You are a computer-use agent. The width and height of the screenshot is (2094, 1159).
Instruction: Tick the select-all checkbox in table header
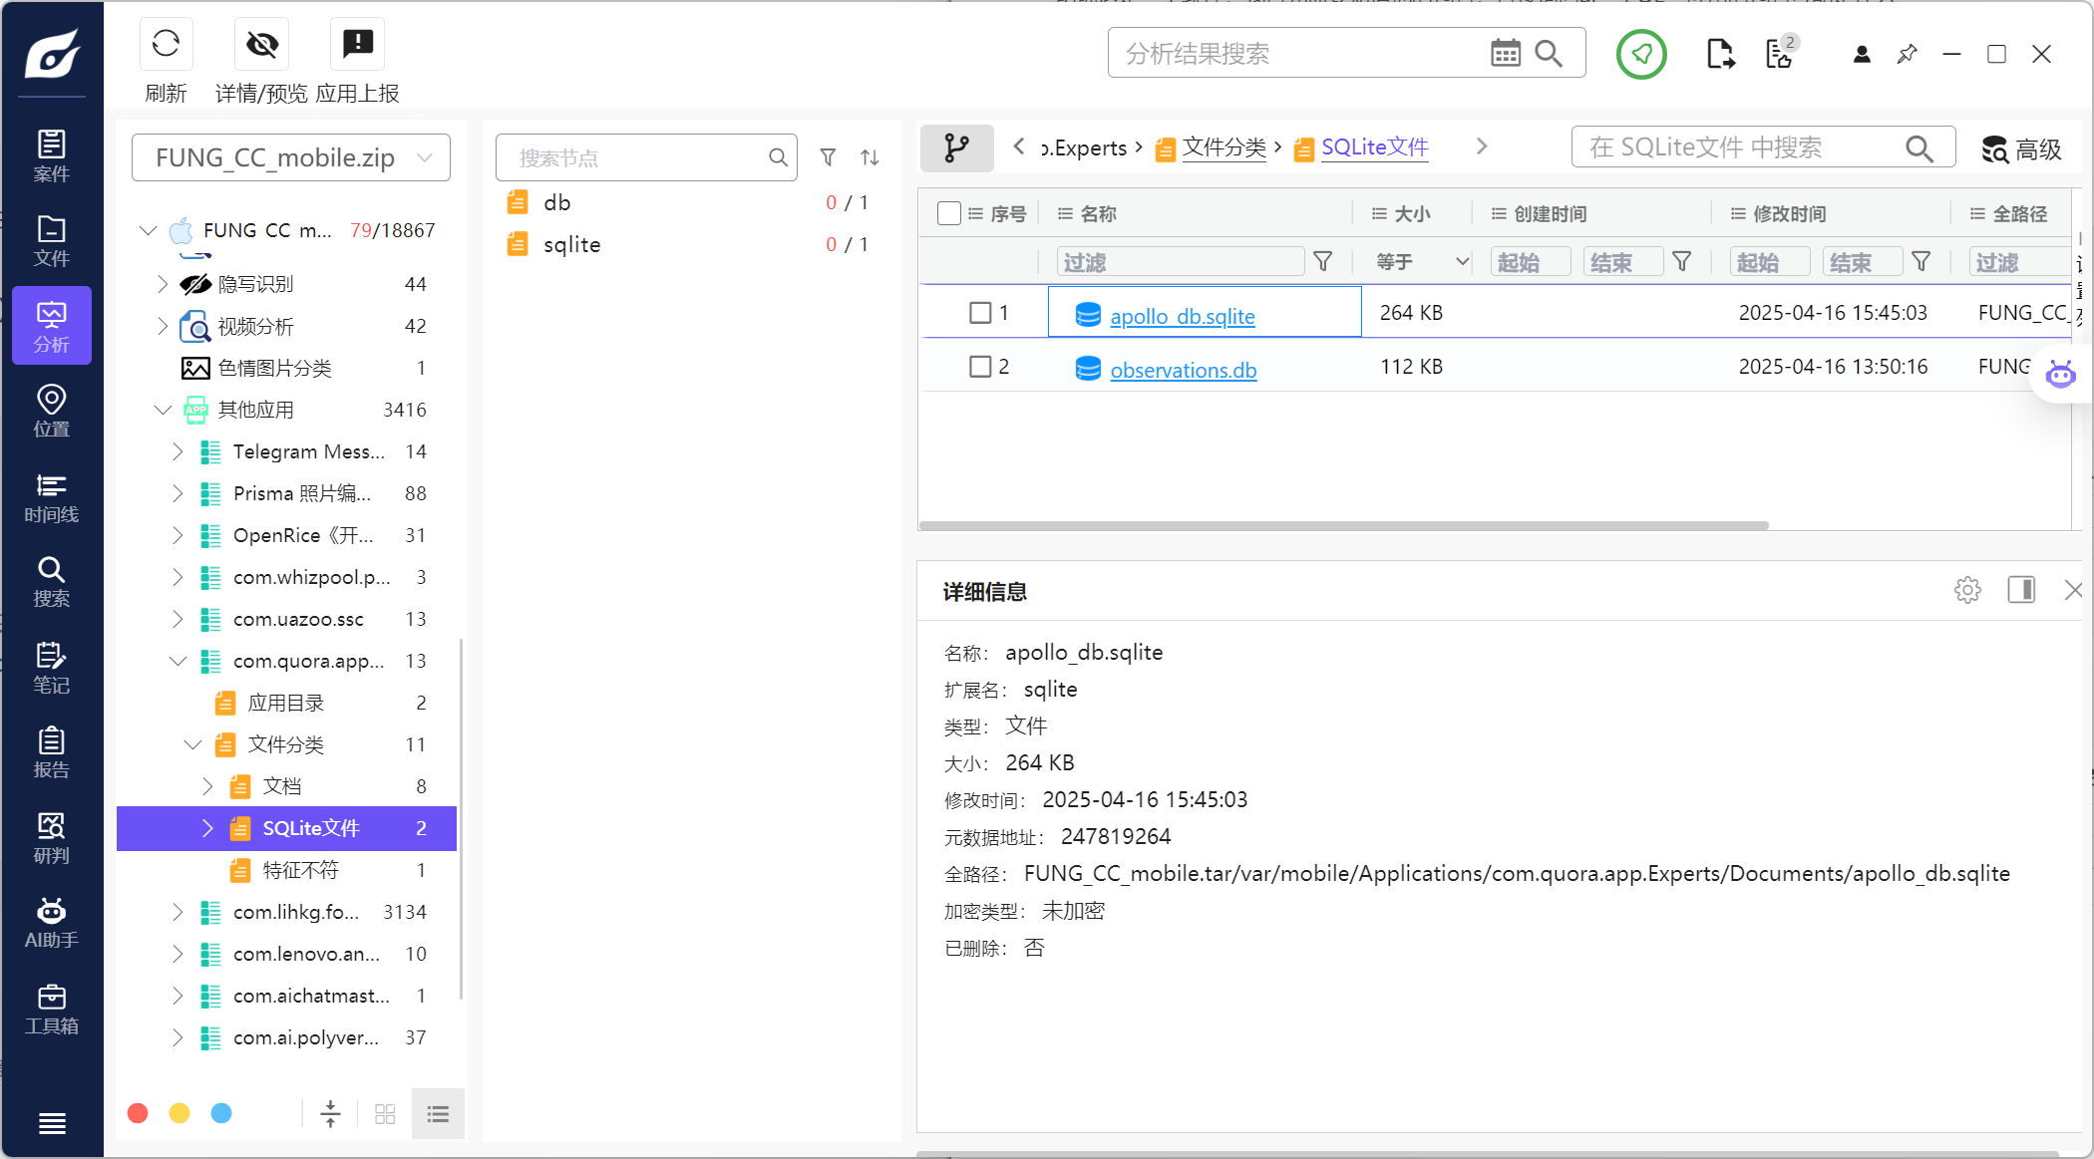pos(949,213)
